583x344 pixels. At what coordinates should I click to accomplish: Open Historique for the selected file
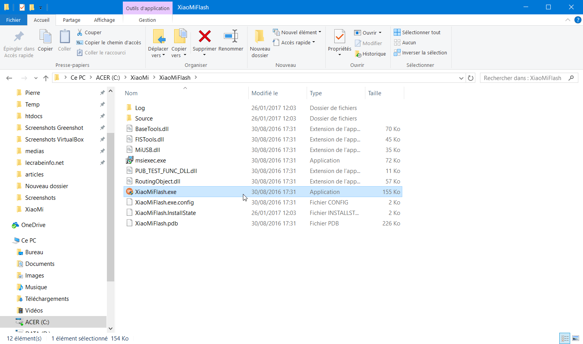370,54
